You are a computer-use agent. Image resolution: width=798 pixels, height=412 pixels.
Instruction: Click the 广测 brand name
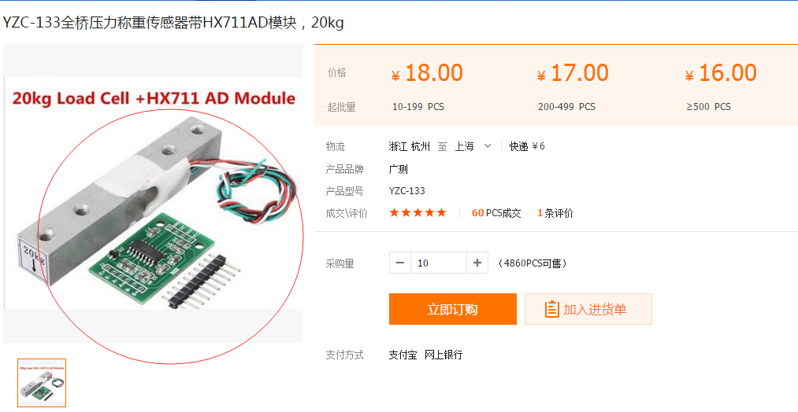[399, 169]
